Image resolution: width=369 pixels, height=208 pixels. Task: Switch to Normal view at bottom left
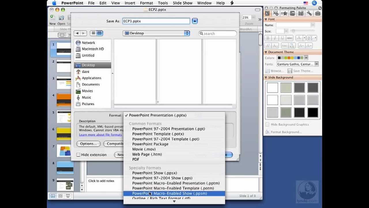(x=53, y=196)
